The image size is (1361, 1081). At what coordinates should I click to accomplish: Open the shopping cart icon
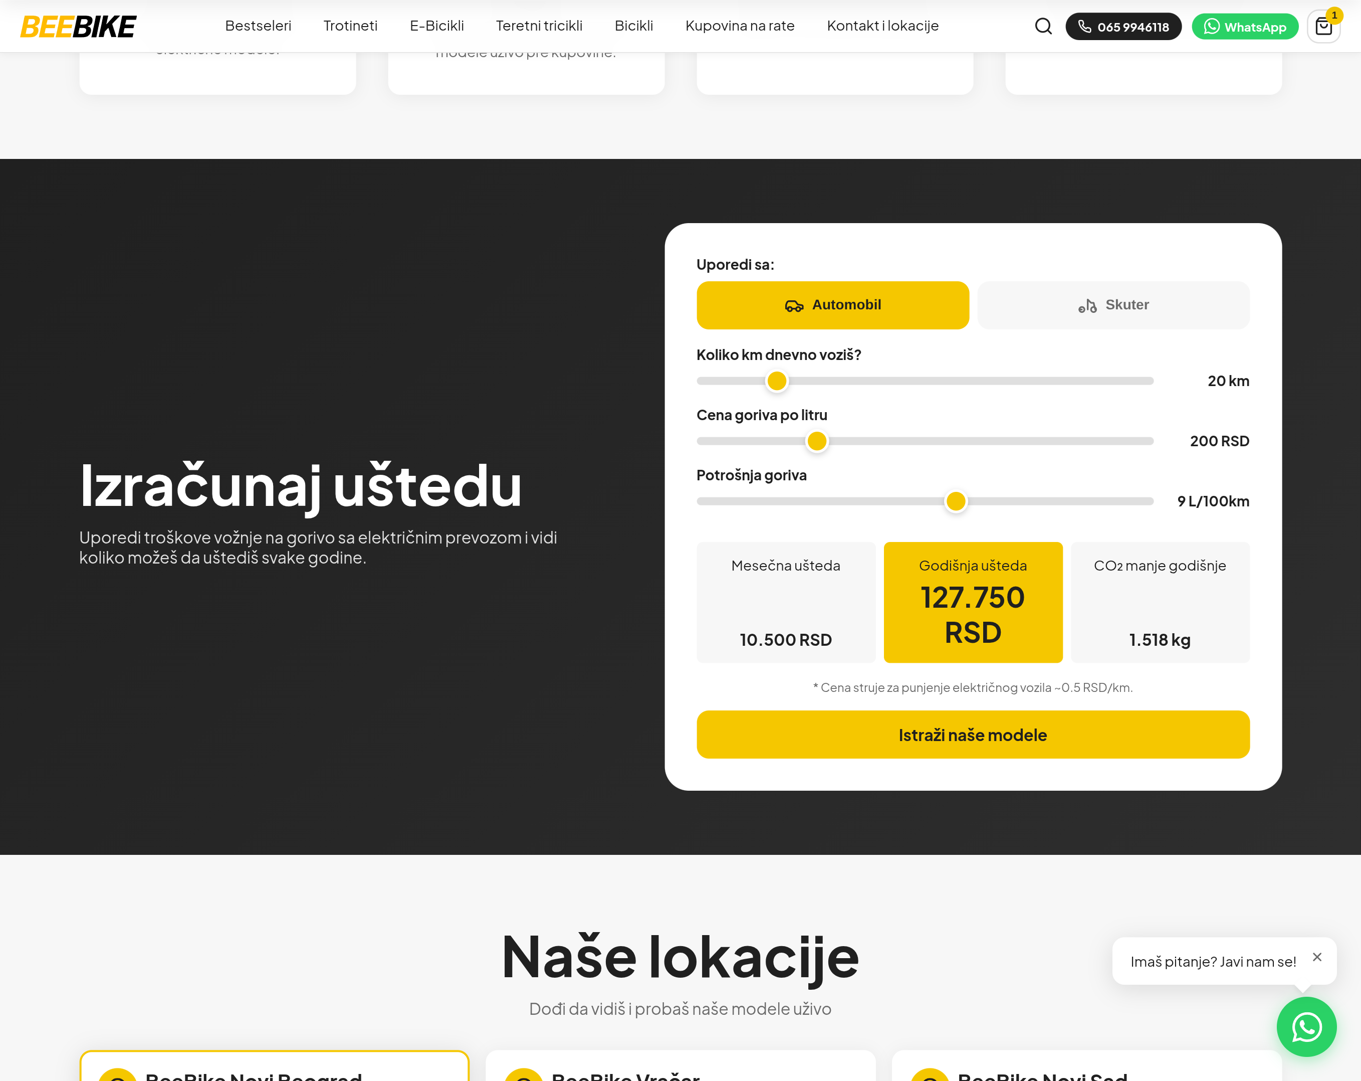pyautogui.click(x=1324, y=27)
